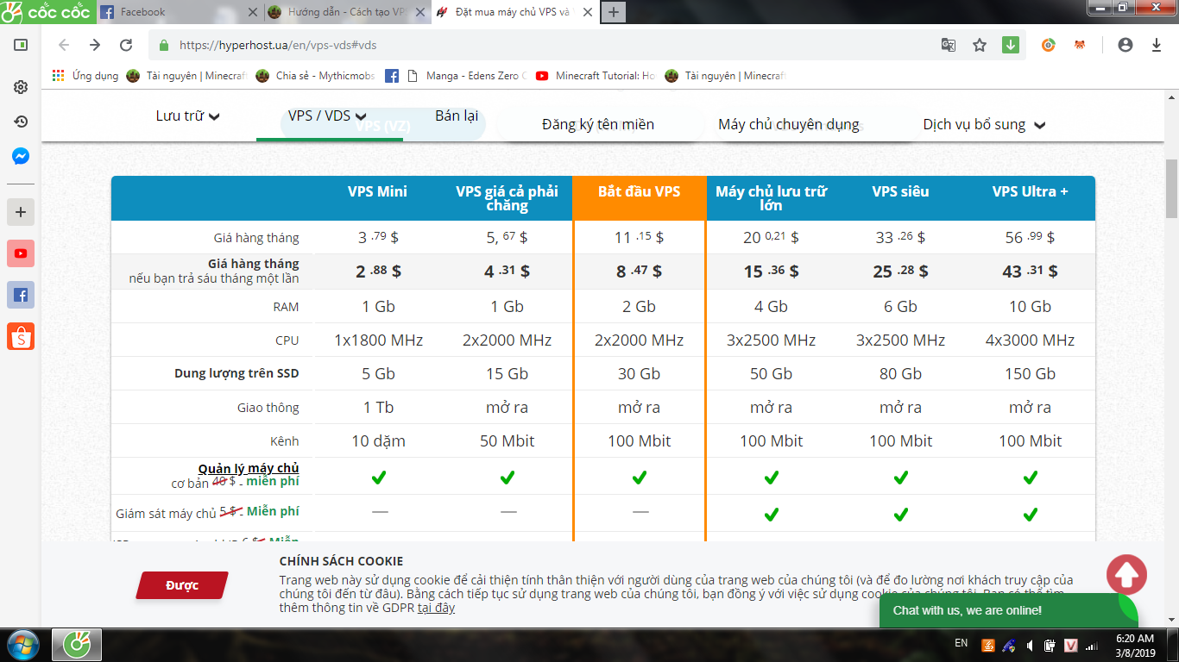The height and width of the screenshot is (662, 1179).
Task: Open the Máy chủ chuyên dụng menu item
Action: pyautogui.click(x=789, y=124)
